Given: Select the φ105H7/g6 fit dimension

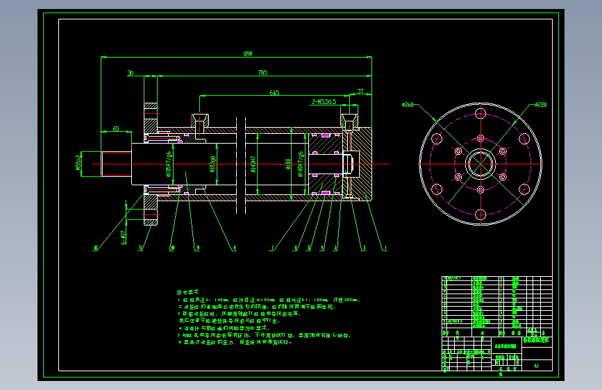Looking at the screenshot, I should point(168,164).
